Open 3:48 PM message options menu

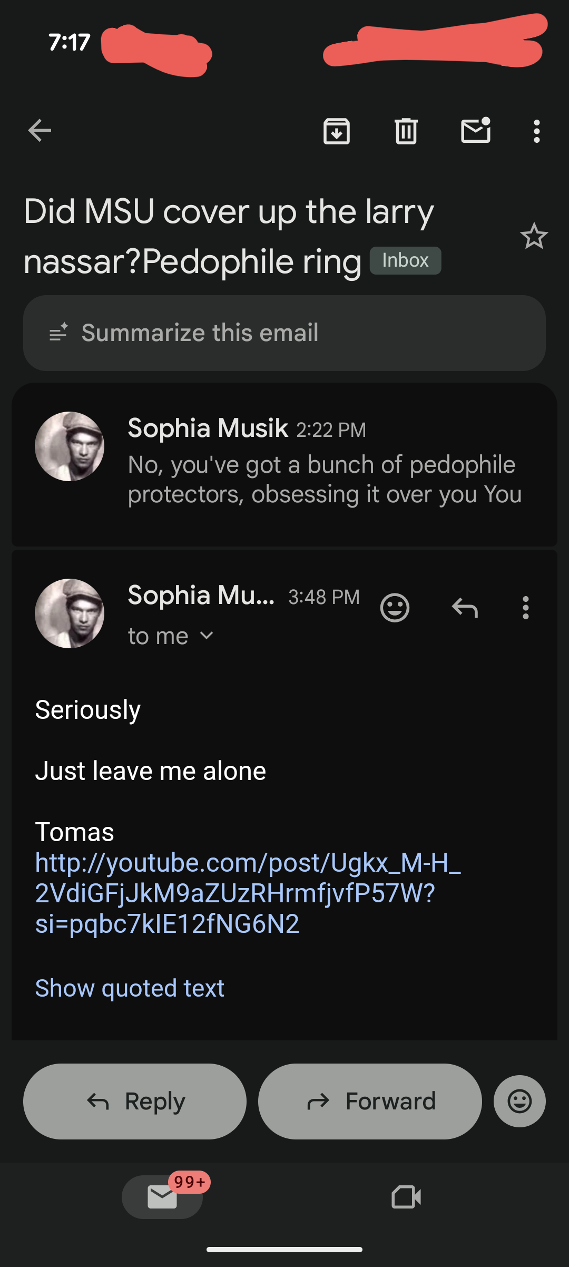pos(525,608)
